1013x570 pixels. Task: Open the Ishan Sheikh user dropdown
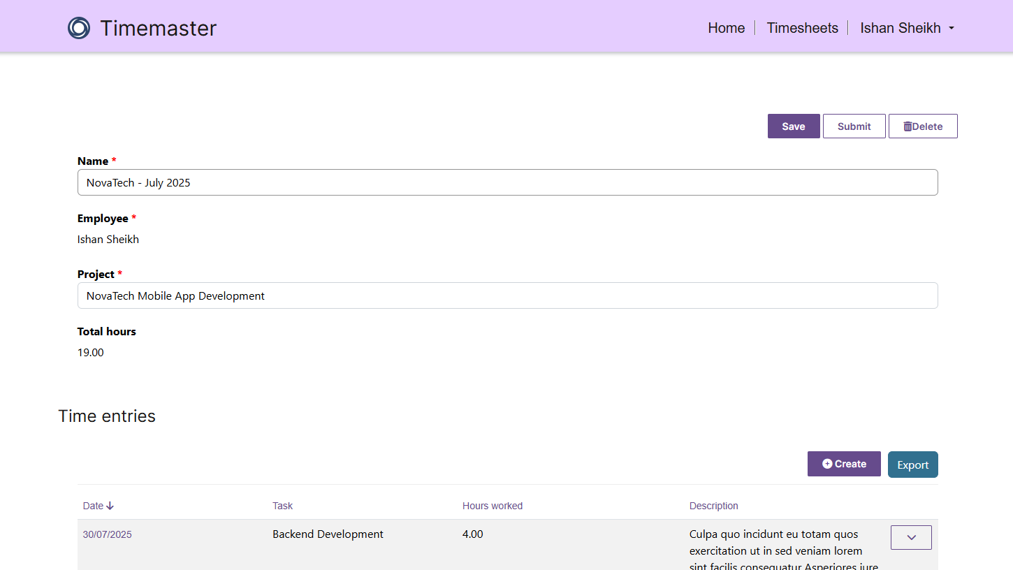(x=907, y=28)
